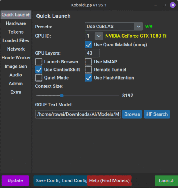Expand the GPU ID dropdown arrow
The width and height of the screenshot is (178, 188).
[99, 36]
